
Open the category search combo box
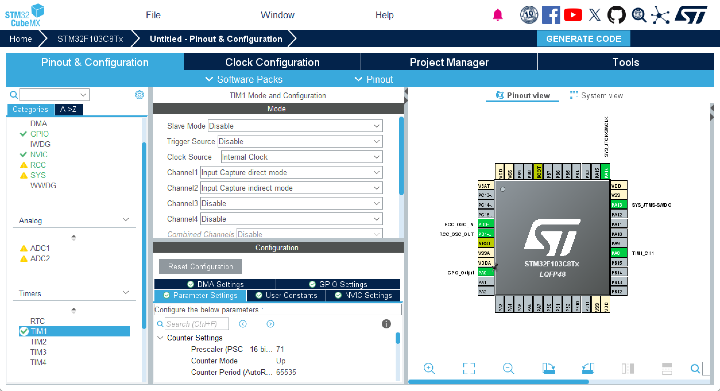click(55, 95)
